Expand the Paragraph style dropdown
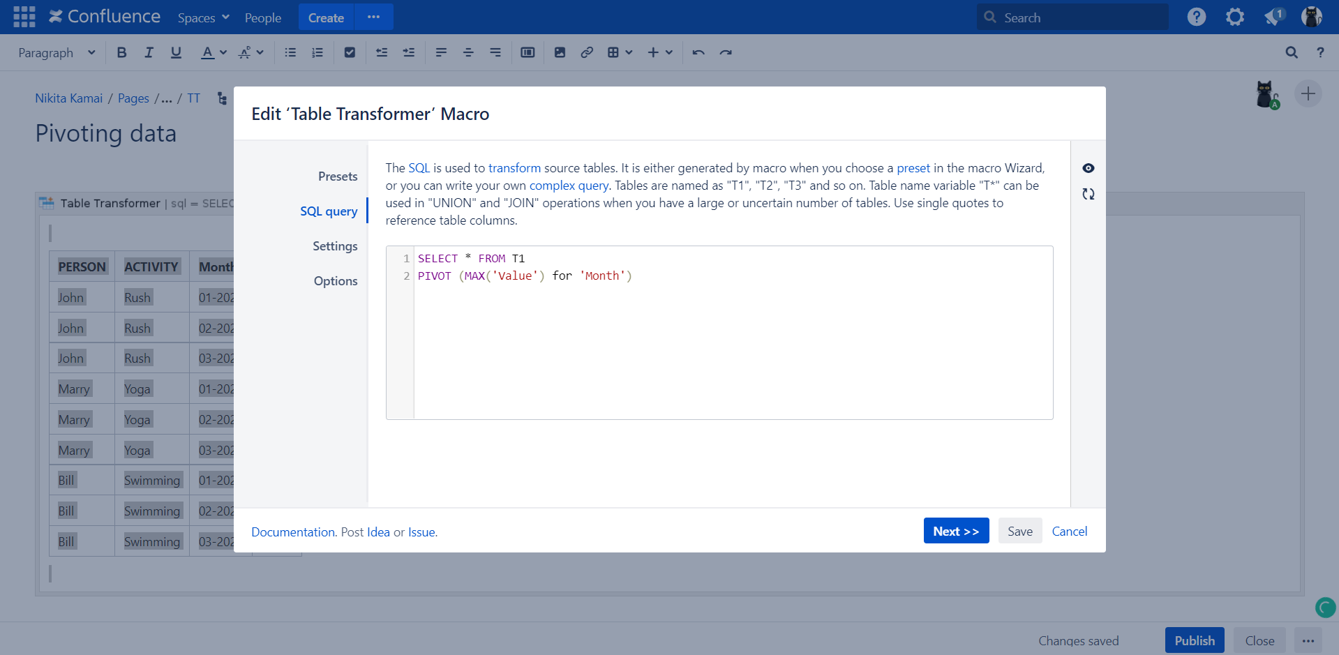 [57, 53]
